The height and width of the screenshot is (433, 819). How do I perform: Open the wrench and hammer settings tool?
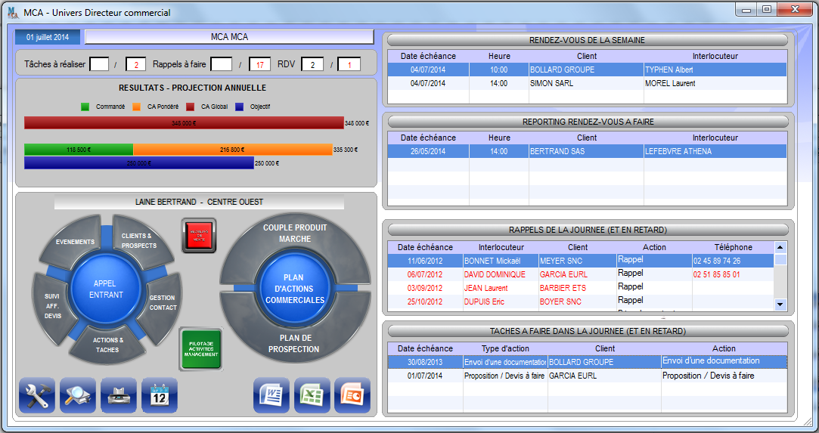[x=37, y=395]
